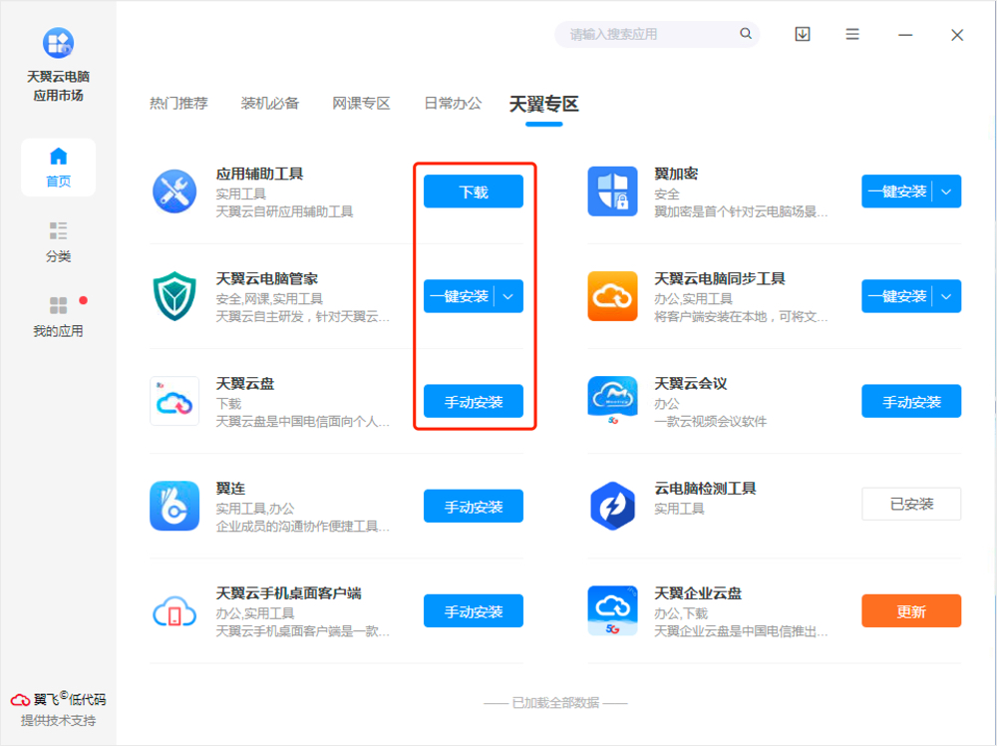The image size is (997, 746).
Task: Click 下载 for 应用辅助工具
Action: [474, 191]
